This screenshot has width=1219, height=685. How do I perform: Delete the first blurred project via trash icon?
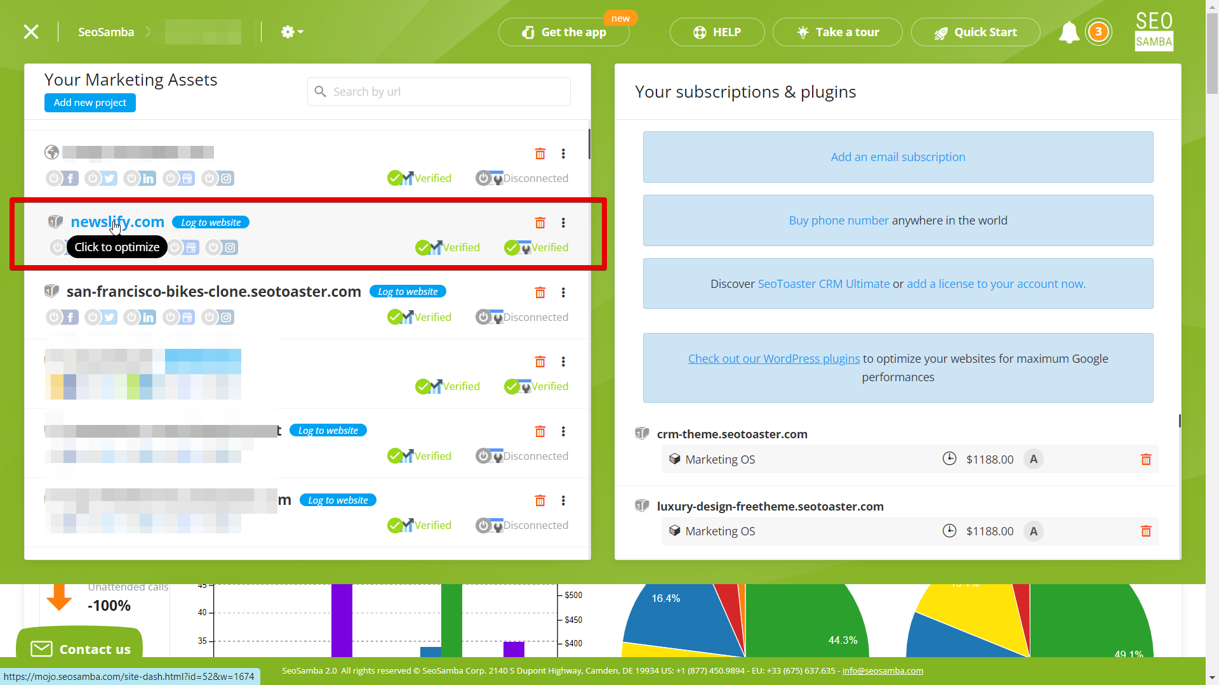point(540,153)
